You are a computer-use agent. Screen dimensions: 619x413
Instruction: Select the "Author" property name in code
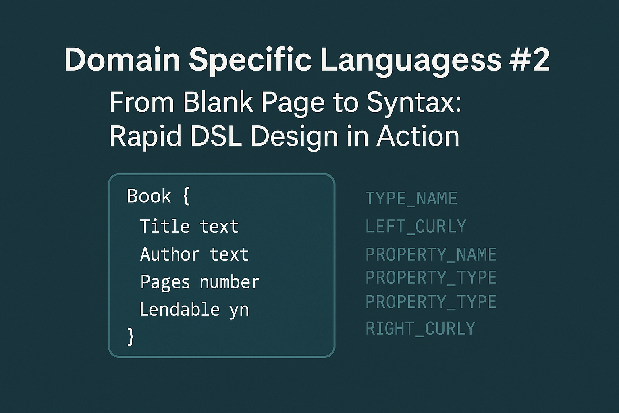point(169,254)
